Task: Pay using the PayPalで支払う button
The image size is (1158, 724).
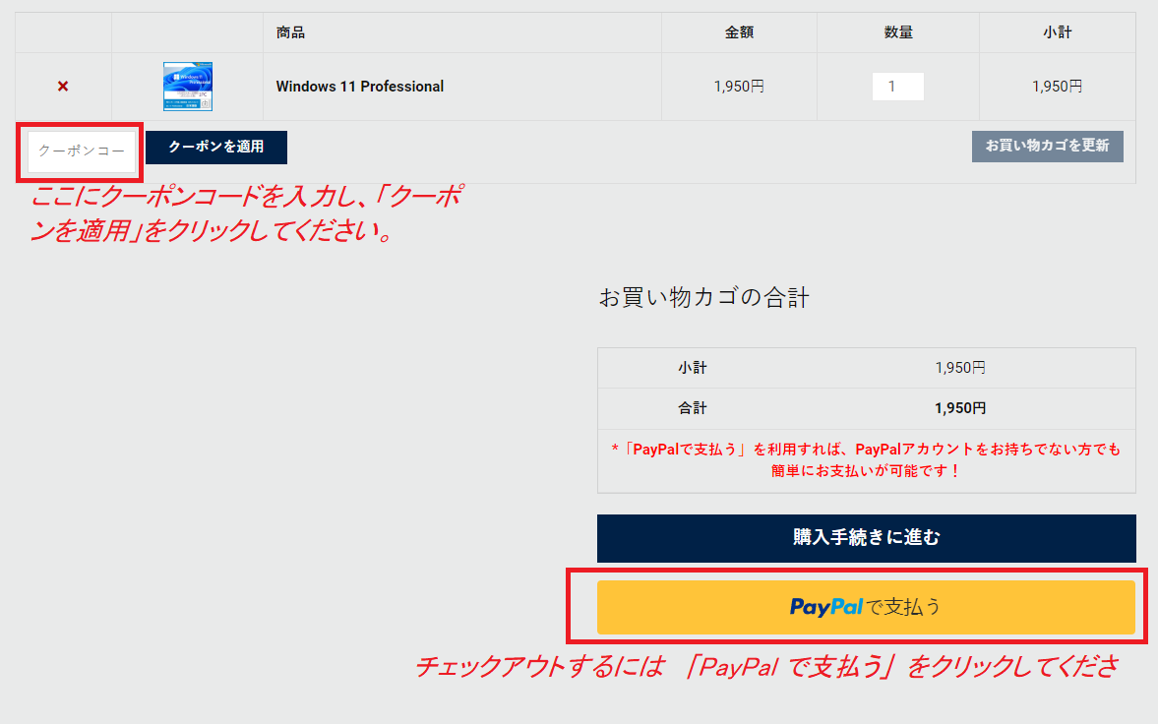Action: [x=867, y=606]
